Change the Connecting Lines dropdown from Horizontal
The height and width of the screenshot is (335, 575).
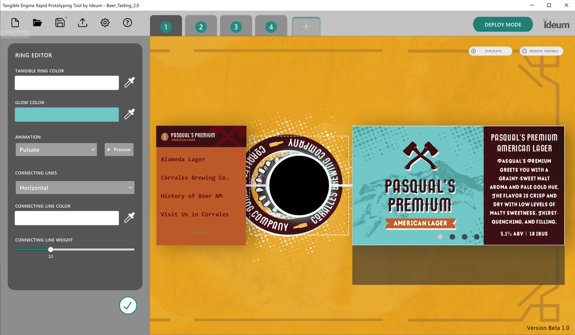click(75, 187)
